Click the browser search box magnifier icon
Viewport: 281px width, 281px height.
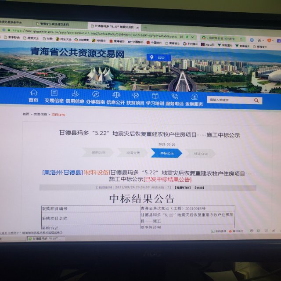241,39
